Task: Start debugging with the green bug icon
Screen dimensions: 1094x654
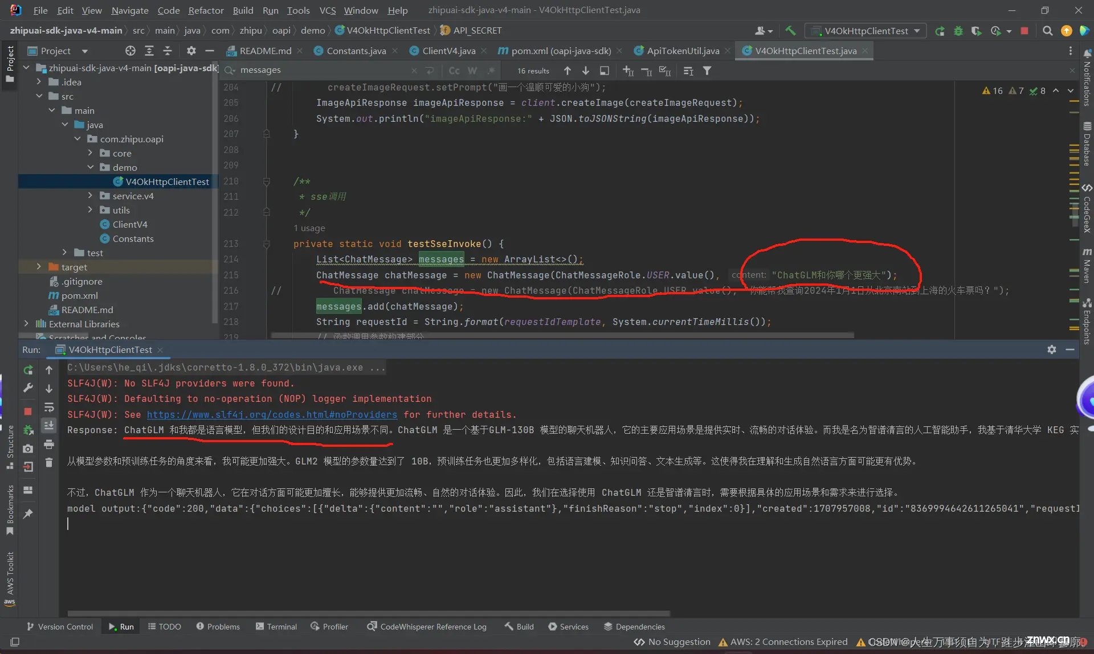Action: coord(958,31)
